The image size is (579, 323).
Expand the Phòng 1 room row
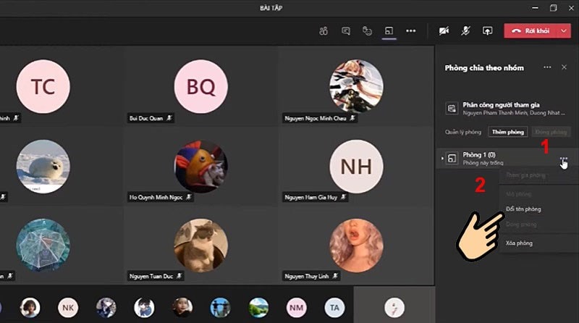(x=442, y=159)
